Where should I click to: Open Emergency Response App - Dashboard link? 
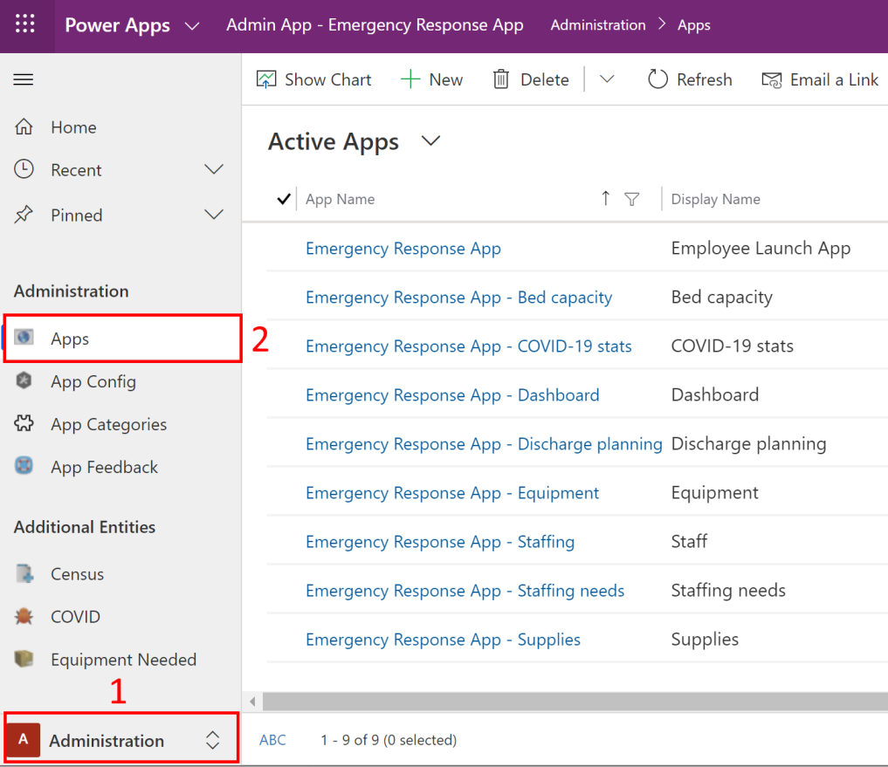tap(452, 394)
